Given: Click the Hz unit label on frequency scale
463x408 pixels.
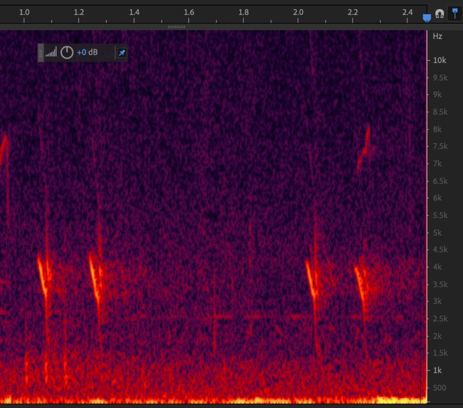Looking at the screenshot, I should [x=437, y=36].
